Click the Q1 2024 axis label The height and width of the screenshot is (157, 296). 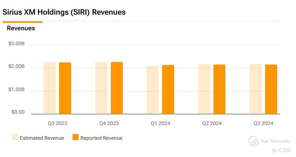pyautogui.click(x=160, y=123)
